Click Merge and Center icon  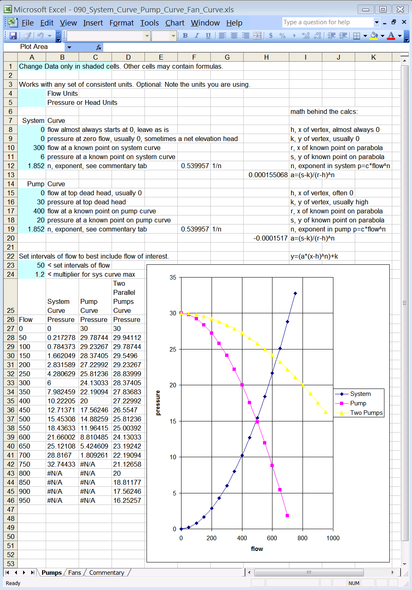[x=257, y=36]
